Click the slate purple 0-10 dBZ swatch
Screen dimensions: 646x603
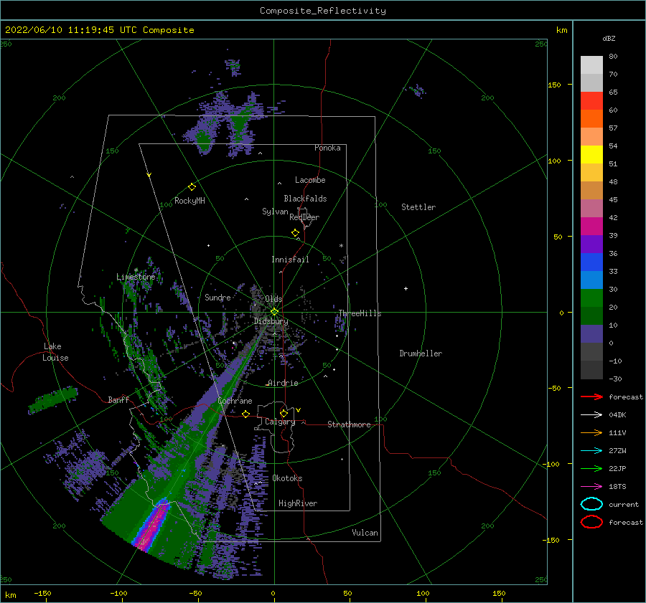pos(591,334)
